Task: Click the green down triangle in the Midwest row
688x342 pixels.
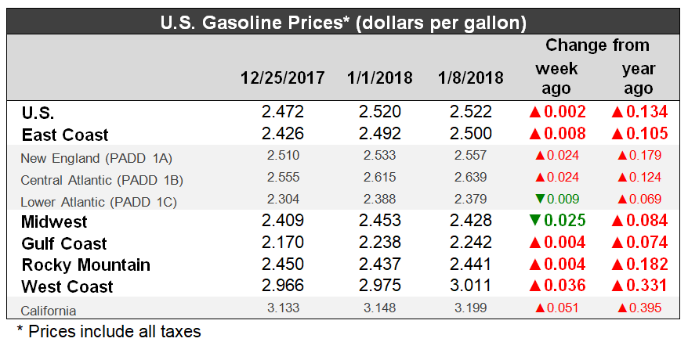Action: (537, 222)
